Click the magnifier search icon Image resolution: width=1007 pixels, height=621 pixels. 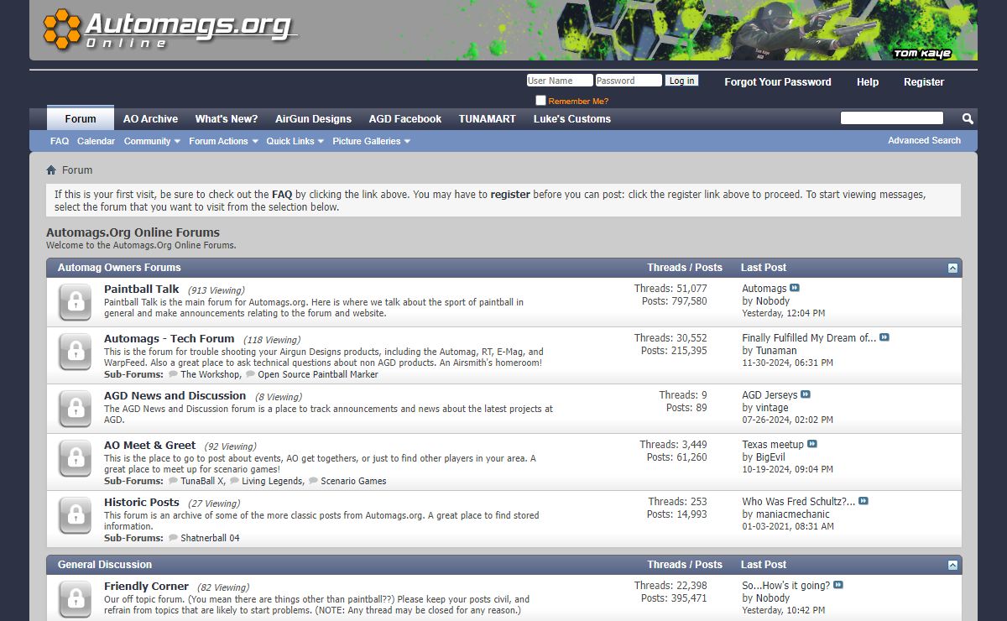(x=968, y=118)
